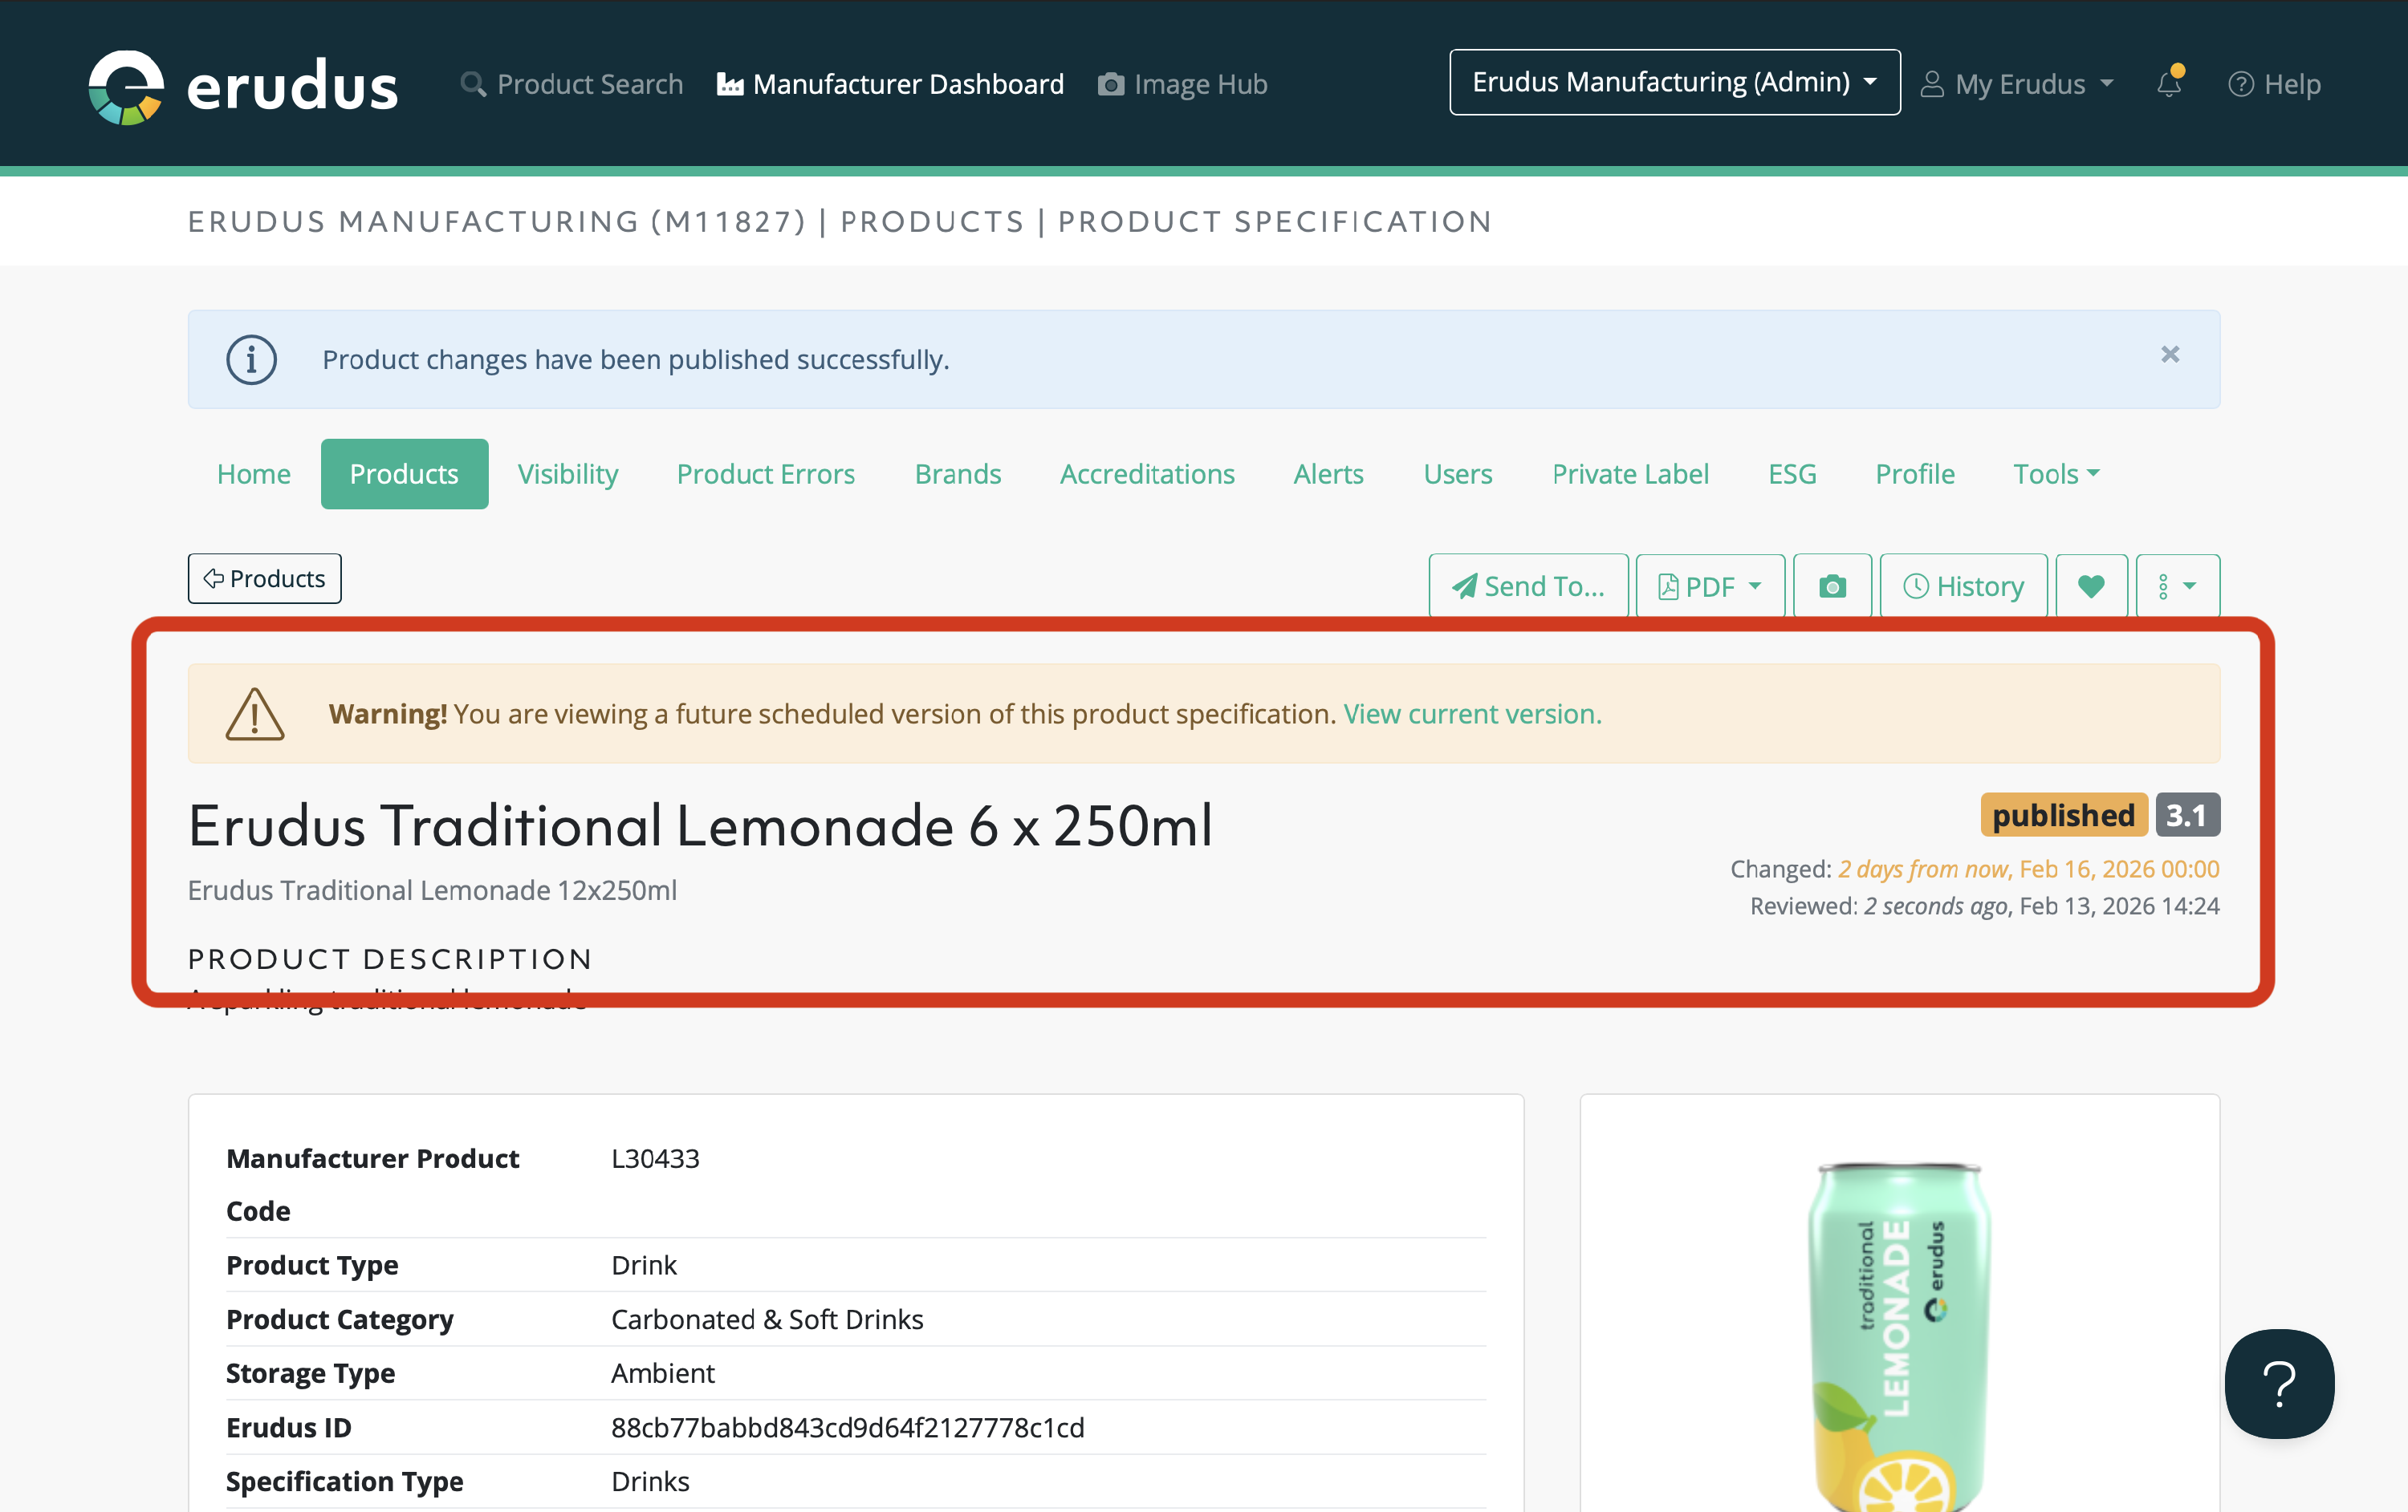Click the View current version link
Screen dimensions: 2408x1512
click(1471, 714)
